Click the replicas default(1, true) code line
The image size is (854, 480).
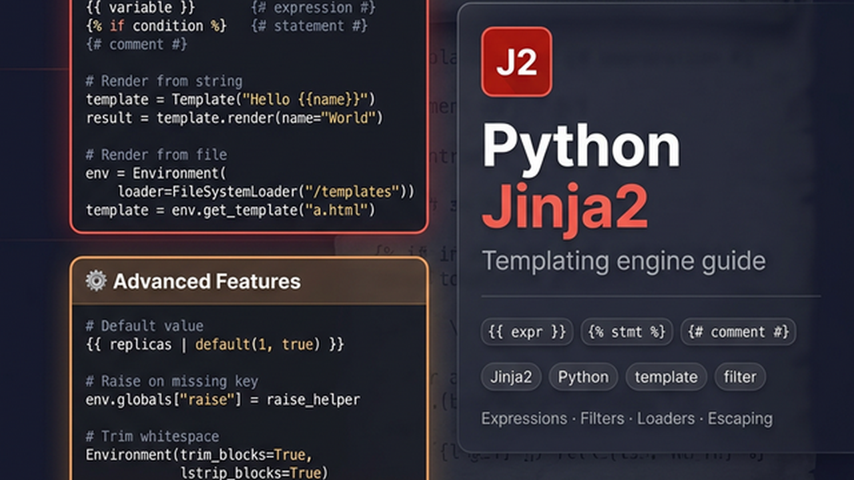(215, 345)
